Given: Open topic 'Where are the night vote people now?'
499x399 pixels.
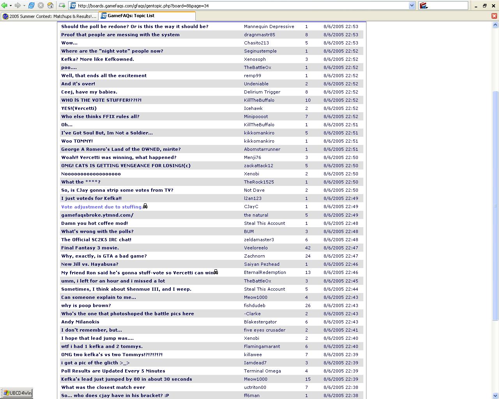Looking at the screenshot, I should pyautogui.click(x=112, y=51).
